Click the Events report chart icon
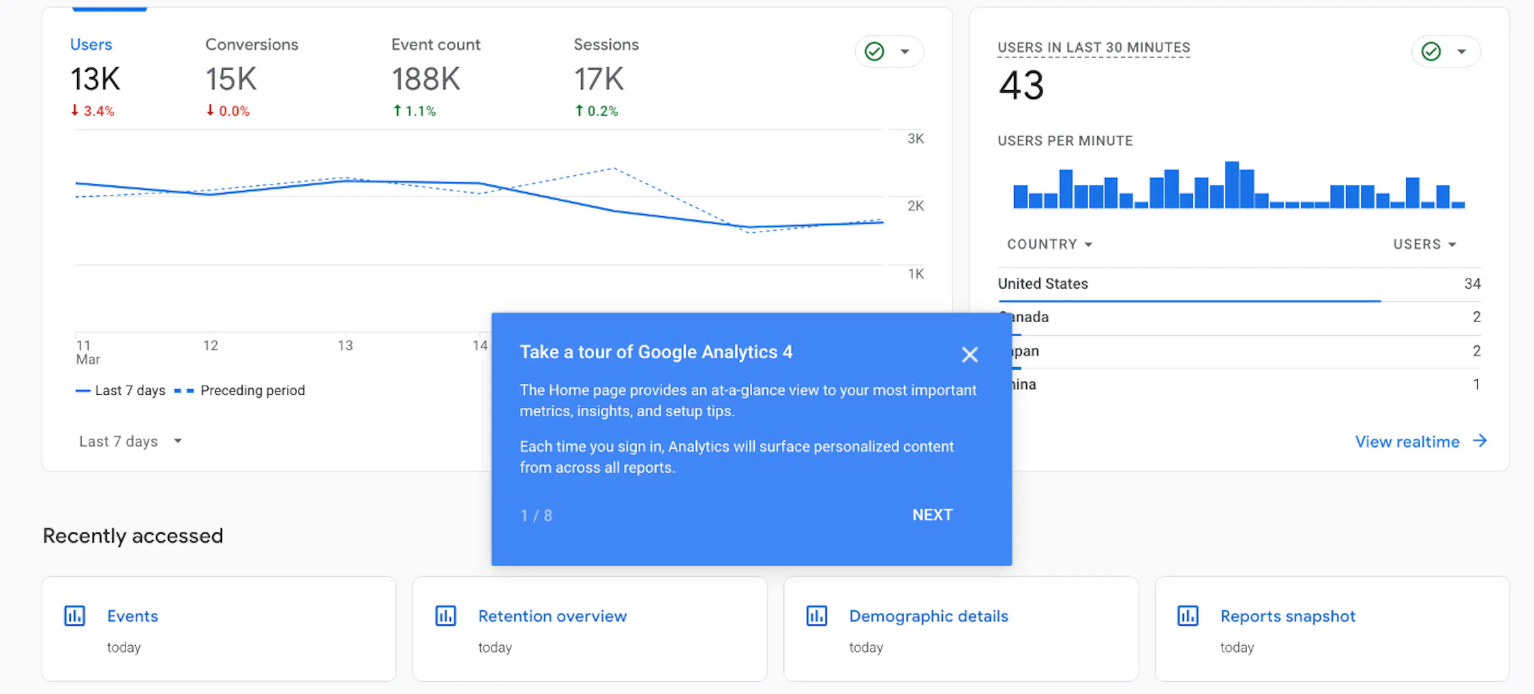The width and height of the screenshot is (1534, 694). [74, 615]
